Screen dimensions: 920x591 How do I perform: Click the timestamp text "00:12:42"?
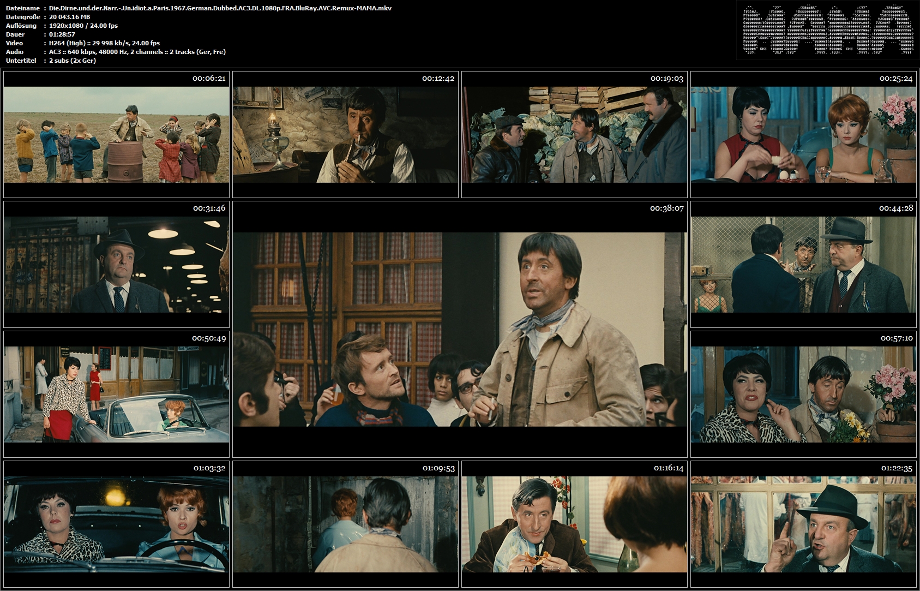[x=438, y=78]
